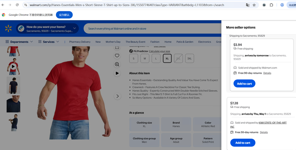296x150 pixels.
Task: Open site information icon in address bar
Action: point(26,5)
